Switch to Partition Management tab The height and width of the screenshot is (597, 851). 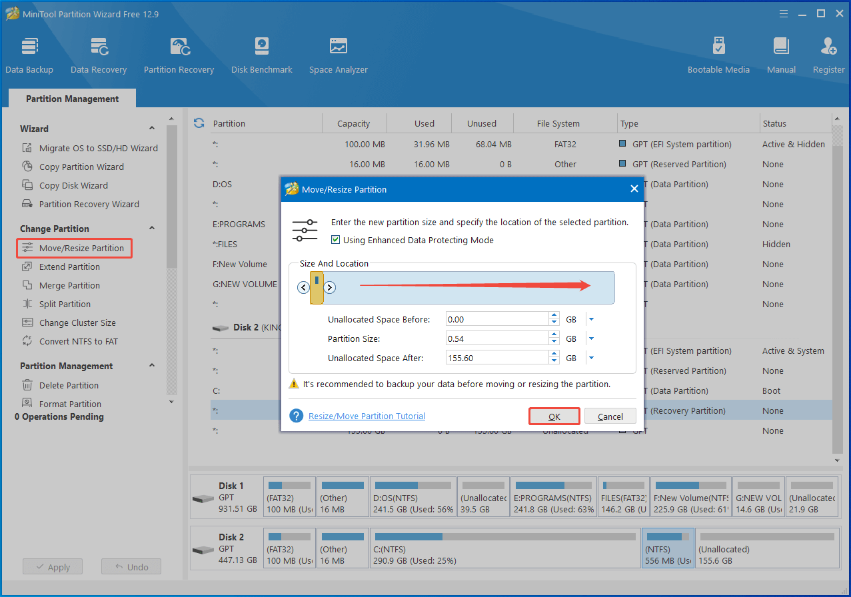72,99
